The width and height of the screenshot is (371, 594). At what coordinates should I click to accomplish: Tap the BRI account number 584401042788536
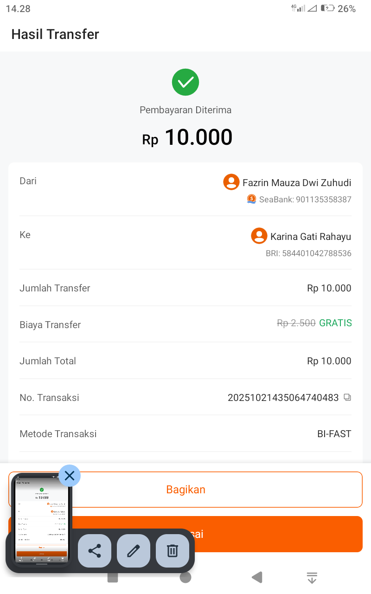(308, 253)
